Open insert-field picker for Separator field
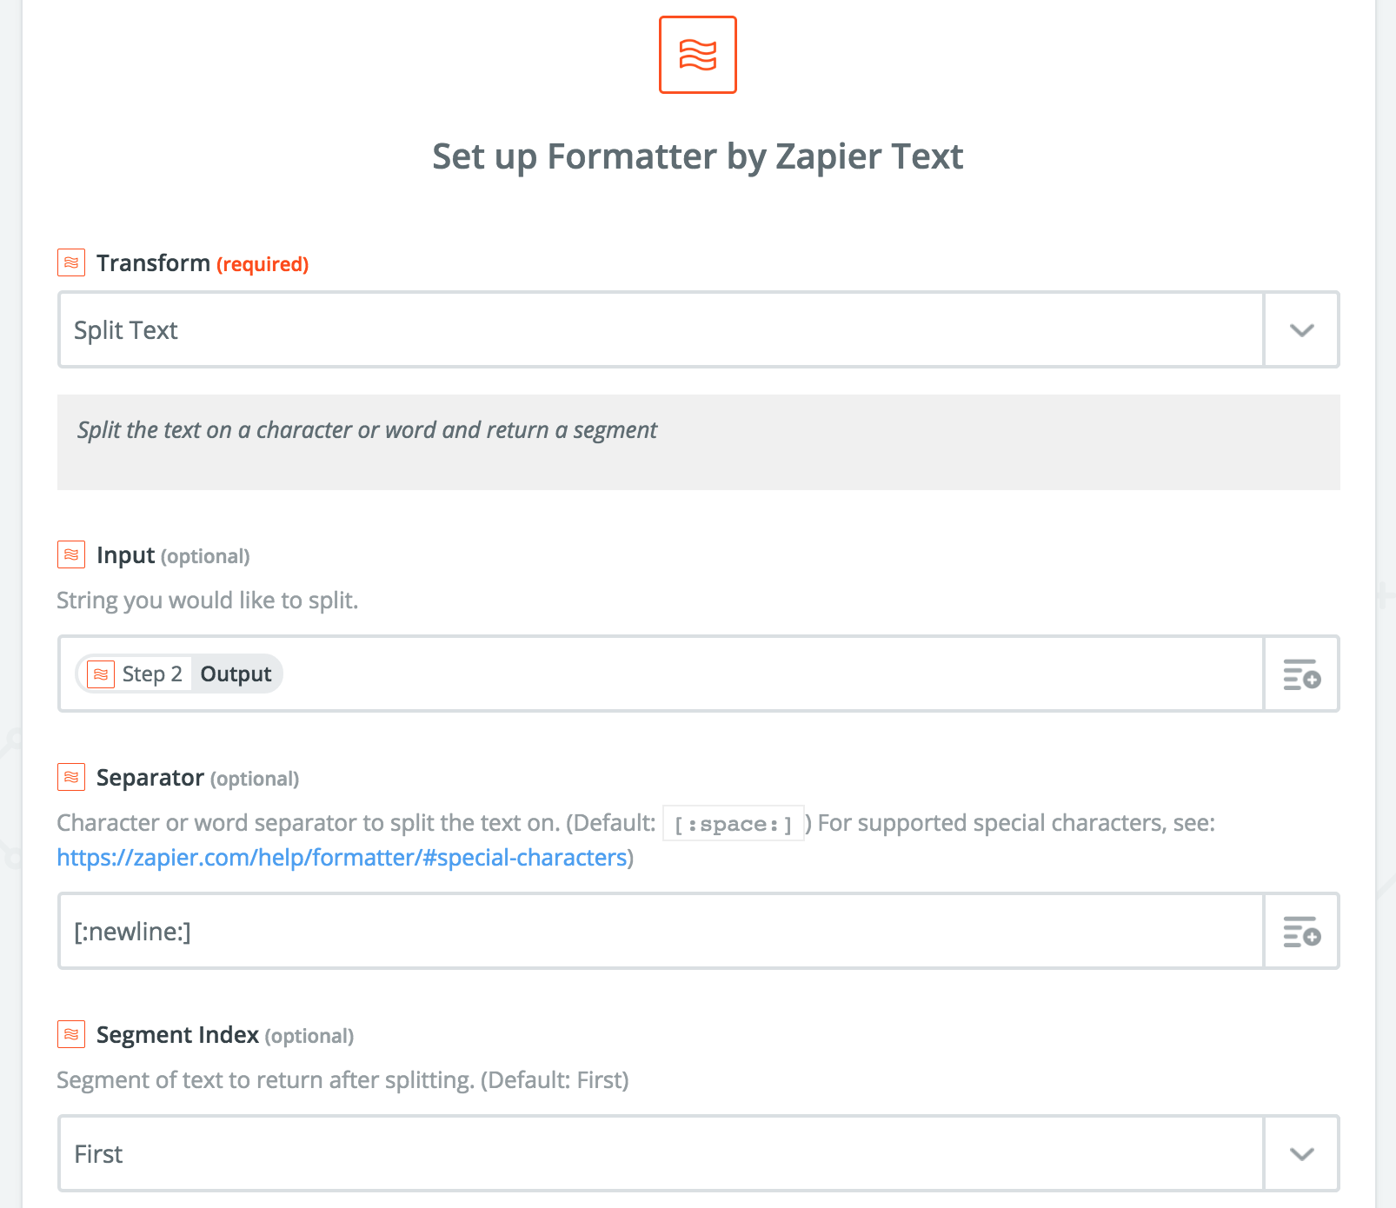 [x=1301, y=932]
